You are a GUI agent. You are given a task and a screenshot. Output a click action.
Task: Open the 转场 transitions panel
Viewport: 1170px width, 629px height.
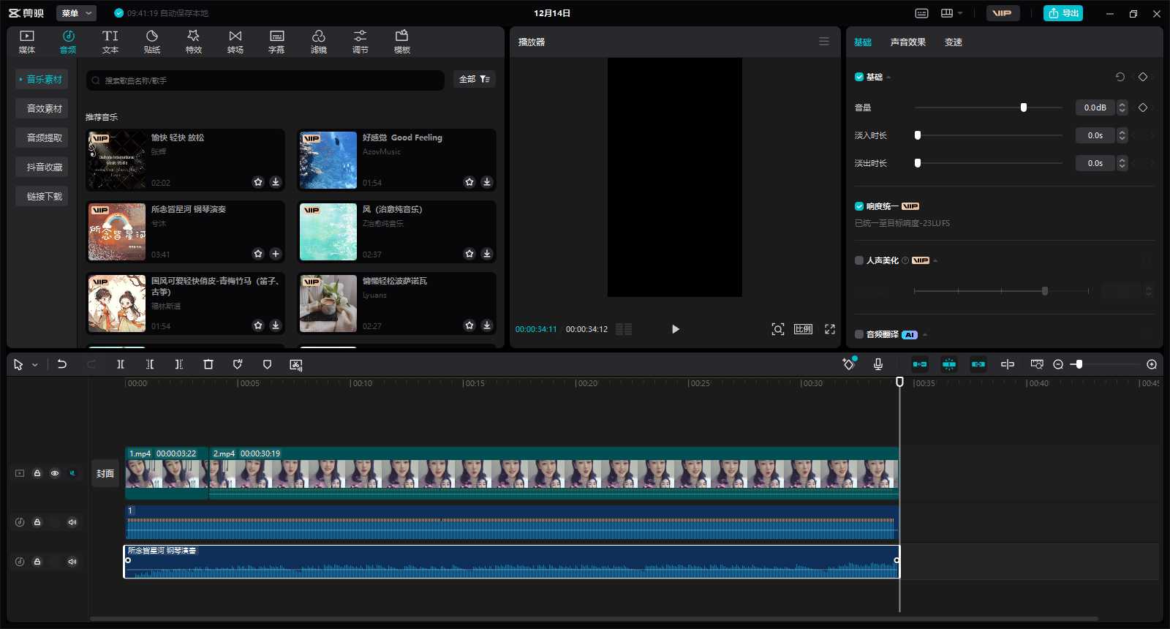pos(235,42)
